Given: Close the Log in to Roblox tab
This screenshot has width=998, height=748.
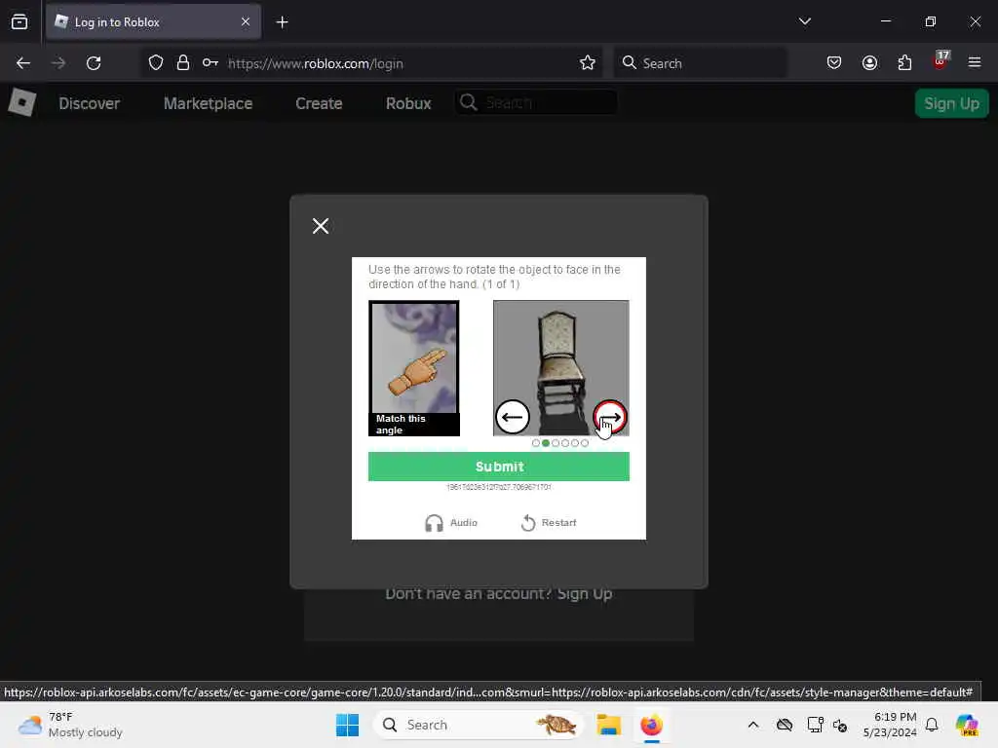Looking at the screenshot, I should tap(246, 22).
